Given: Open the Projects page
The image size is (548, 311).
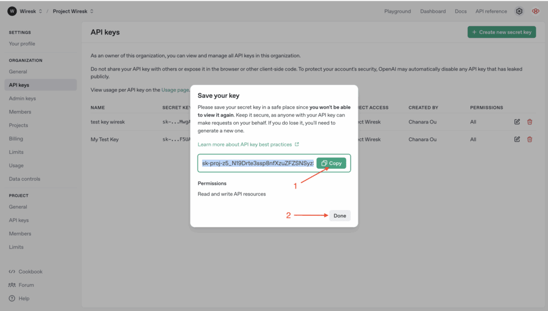Looking at the screenshot, I should pos(18,125).
